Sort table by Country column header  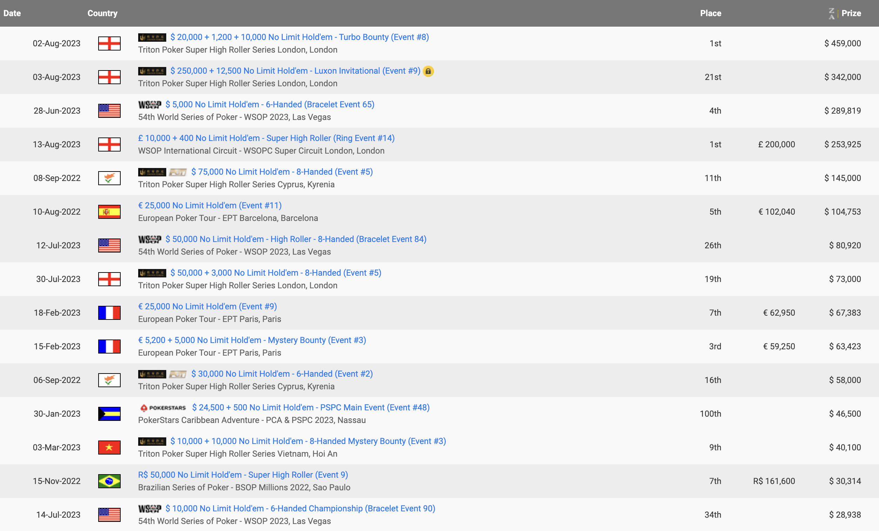[102, 13]
